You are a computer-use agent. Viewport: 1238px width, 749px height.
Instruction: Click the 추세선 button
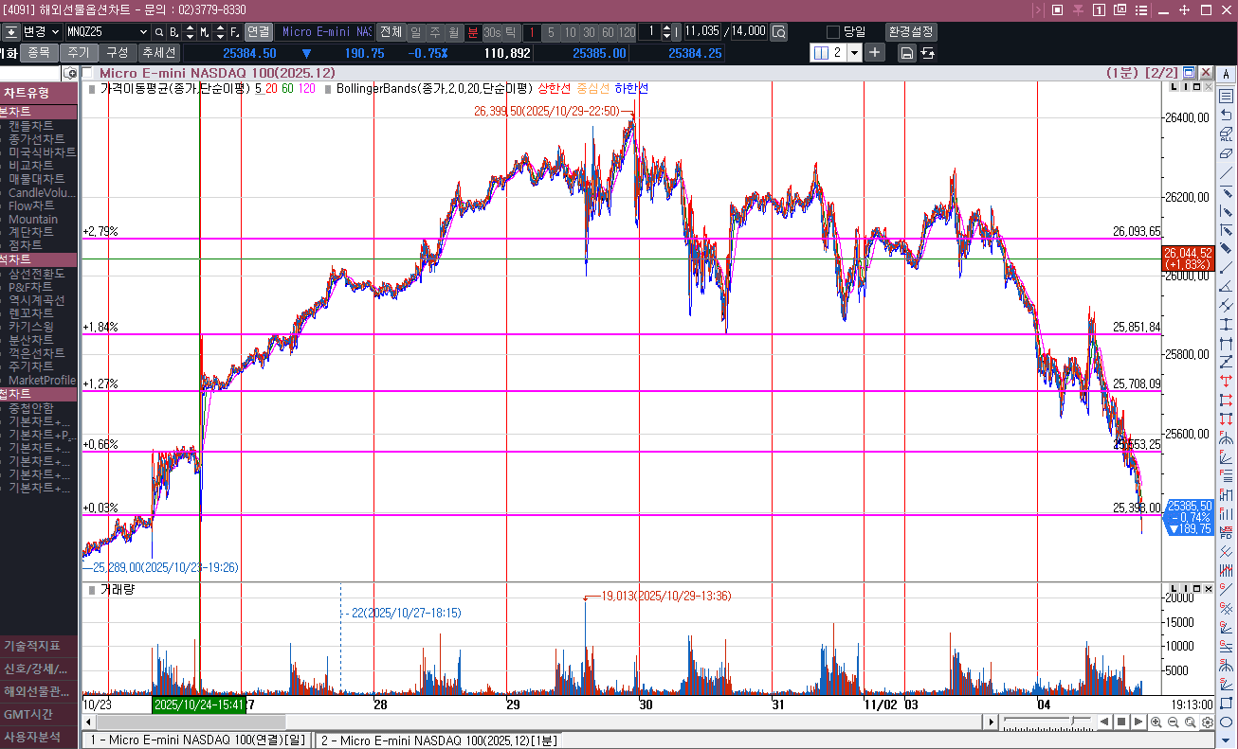click(157, 53)
